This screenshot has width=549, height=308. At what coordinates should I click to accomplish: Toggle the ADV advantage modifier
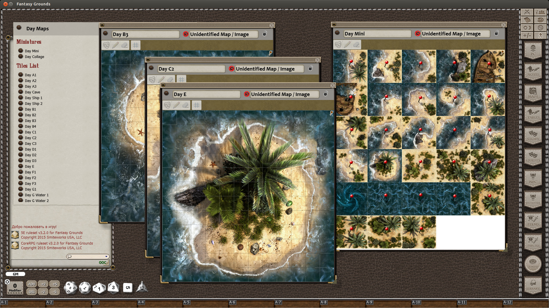pyautogui.click(x=31, y=284)
